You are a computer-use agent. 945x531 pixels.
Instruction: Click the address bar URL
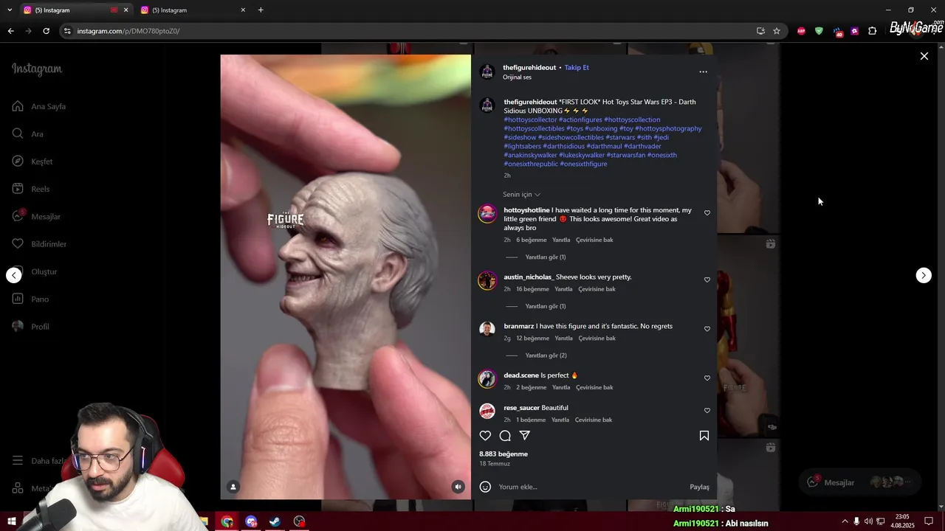(128, 31)
